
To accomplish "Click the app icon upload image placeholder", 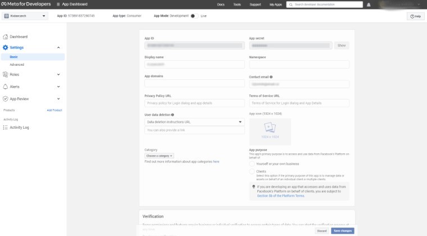I will coord(270,131).
